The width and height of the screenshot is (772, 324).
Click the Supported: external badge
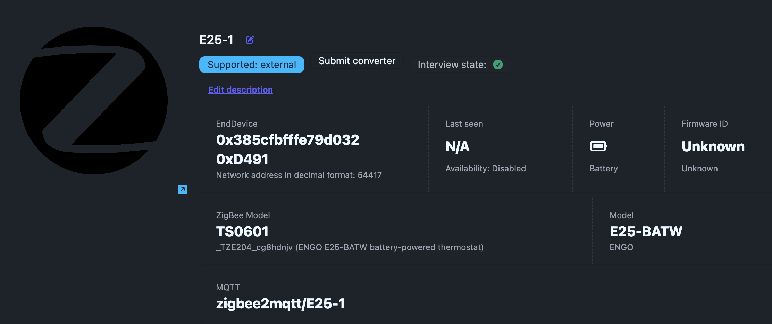click(x=252, y=65)
